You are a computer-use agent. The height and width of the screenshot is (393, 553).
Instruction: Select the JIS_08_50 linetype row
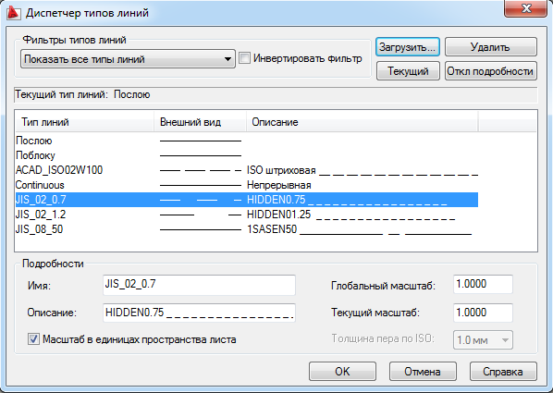tap(247, 229)
